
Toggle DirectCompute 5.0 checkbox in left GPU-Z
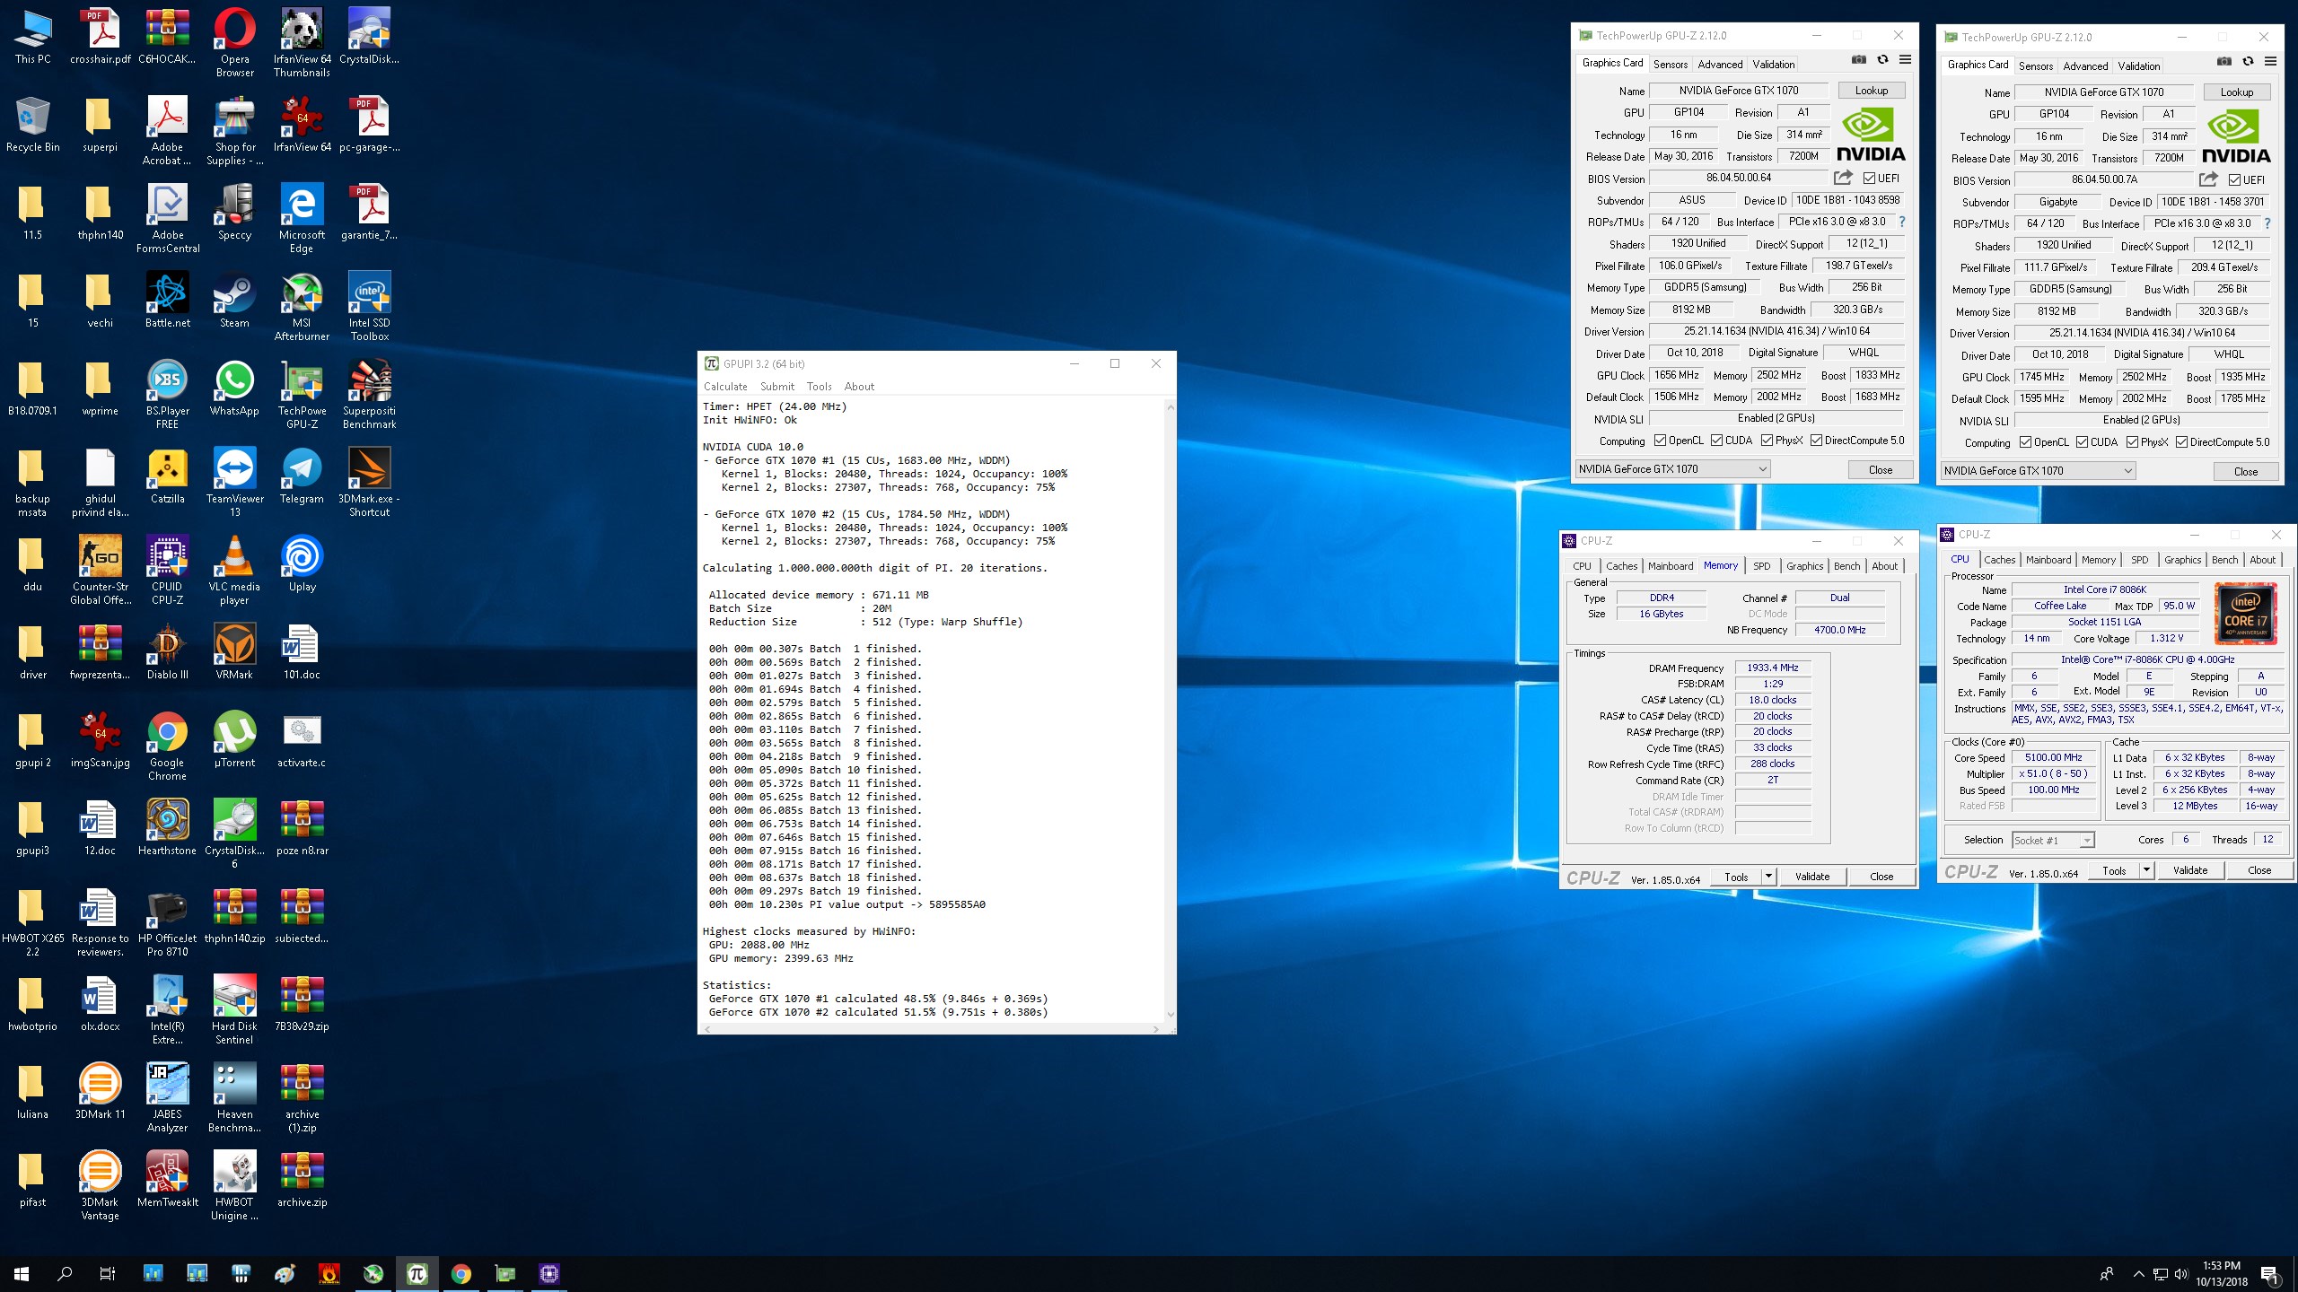coord(1815,441)
